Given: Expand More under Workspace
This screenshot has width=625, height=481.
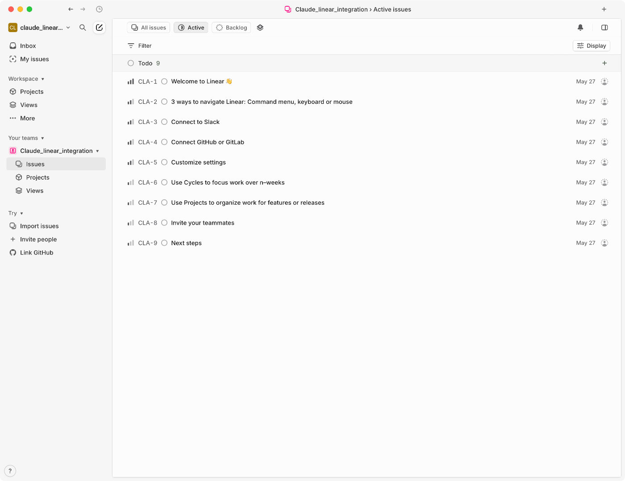Looking at the screenshot, I should click(28, 119).
